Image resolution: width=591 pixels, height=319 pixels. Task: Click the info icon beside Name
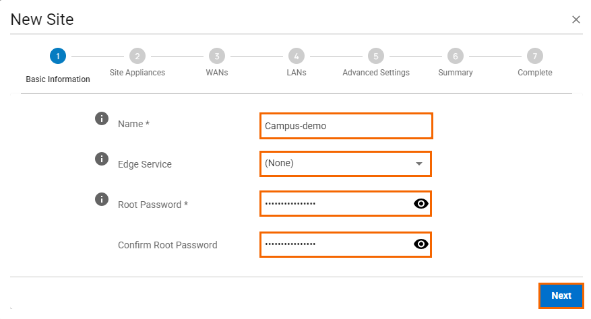click(101, 118)
